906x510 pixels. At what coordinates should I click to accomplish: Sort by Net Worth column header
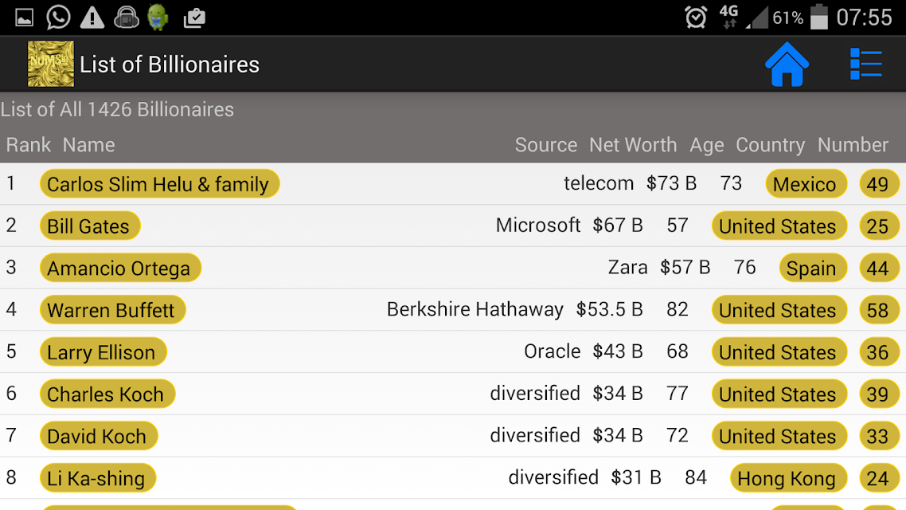point(633,144)
